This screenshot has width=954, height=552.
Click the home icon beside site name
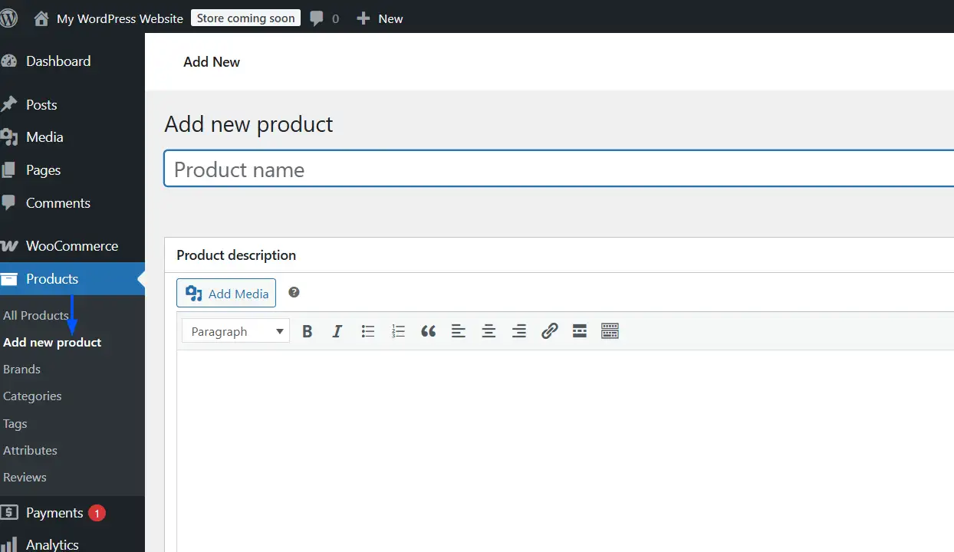[x=41, y=18]
